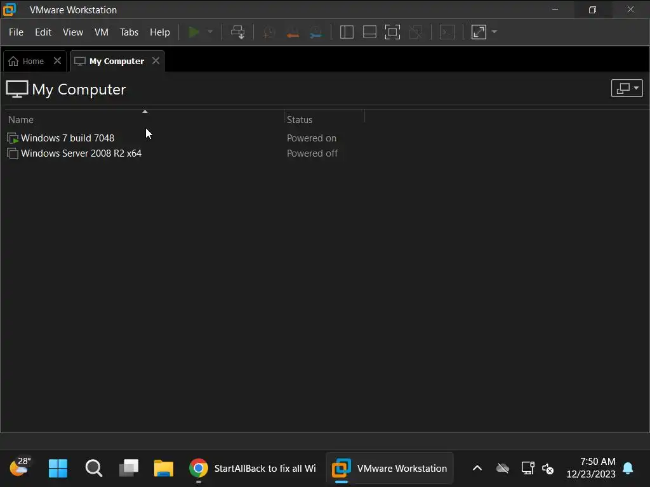The height and width of the screenshot is (487, 650).
Task: Open the stretch display dropdown arrow
Action: coord(494,32)
